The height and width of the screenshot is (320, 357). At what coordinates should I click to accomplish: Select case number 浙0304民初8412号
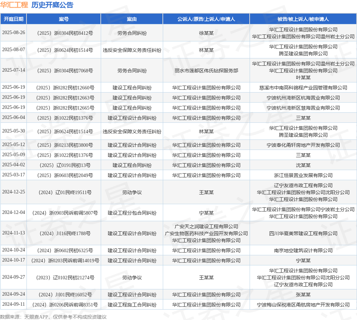coord(65,33)
